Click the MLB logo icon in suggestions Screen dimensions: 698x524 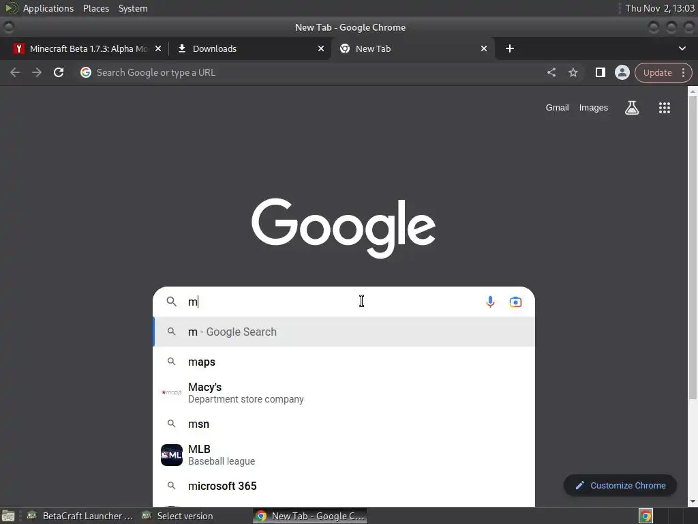pyautogui.click(x=171, y=455)
